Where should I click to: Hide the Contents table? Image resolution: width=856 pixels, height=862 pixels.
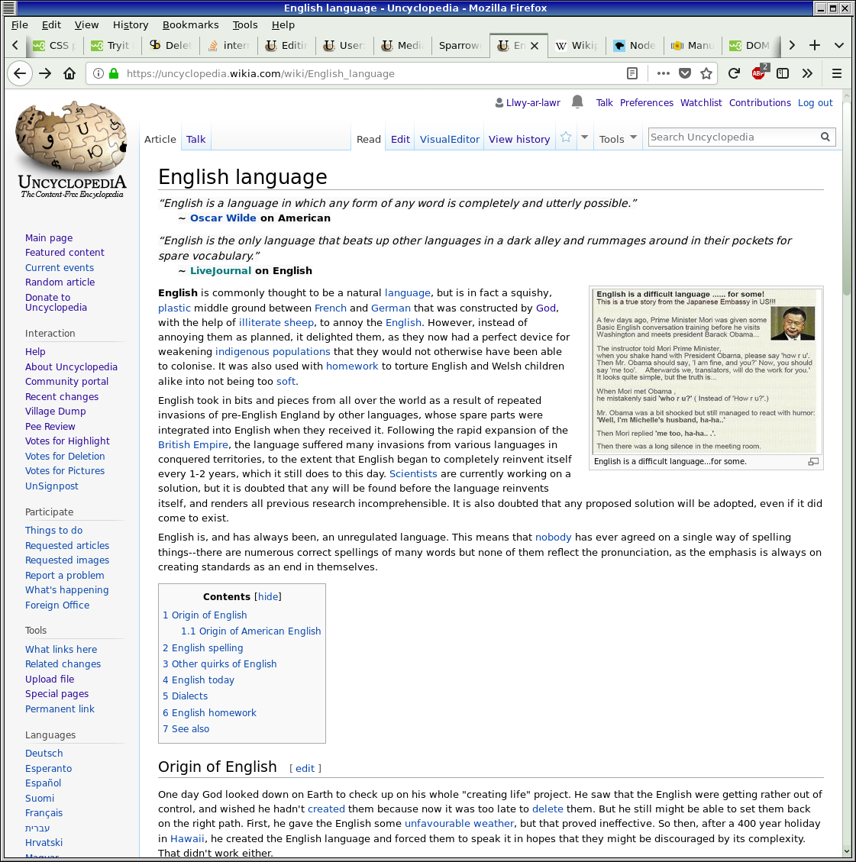pyautogui.click(x=268, y=597)
